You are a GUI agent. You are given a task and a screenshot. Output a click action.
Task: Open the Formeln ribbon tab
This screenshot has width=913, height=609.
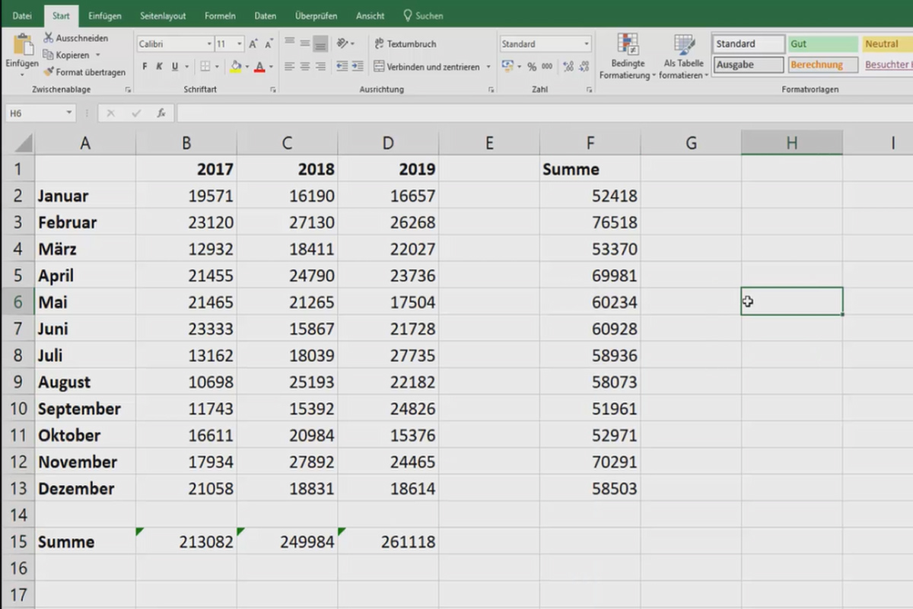pos(219,14)
